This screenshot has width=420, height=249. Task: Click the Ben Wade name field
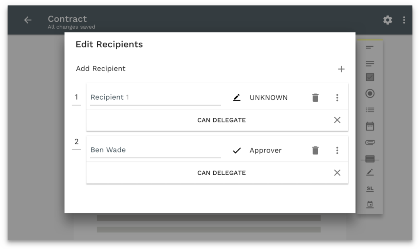click(x=155, y=150)
